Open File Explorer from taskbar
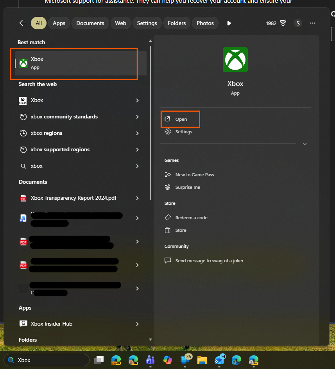335x369 pixels. [x=202, y=360]
